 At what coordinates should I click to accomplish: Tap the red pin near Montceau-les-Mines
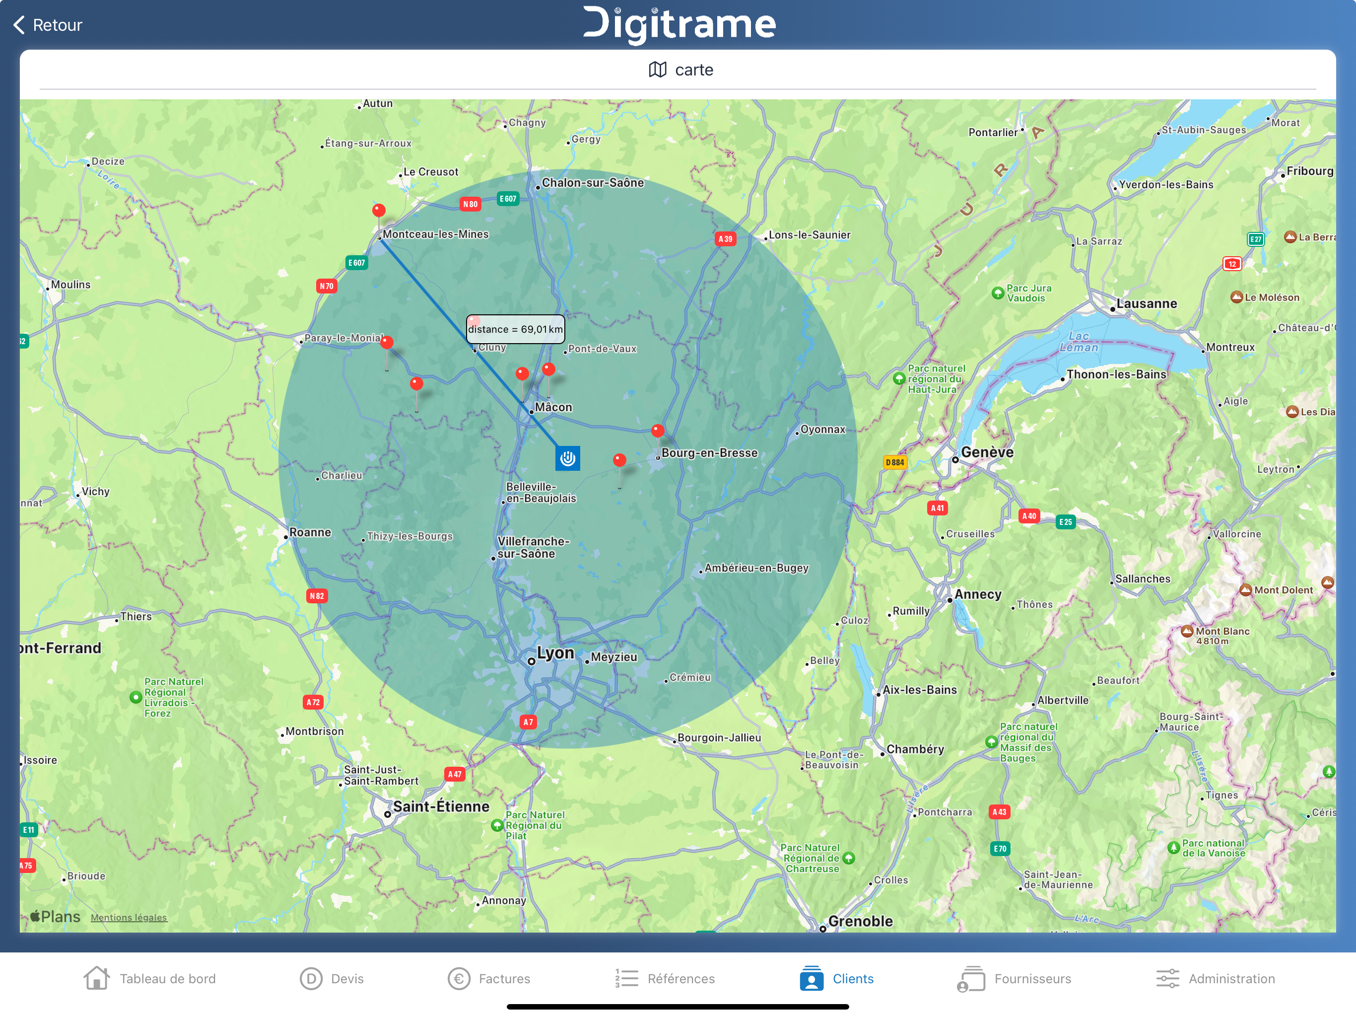(x=379, y=211)
